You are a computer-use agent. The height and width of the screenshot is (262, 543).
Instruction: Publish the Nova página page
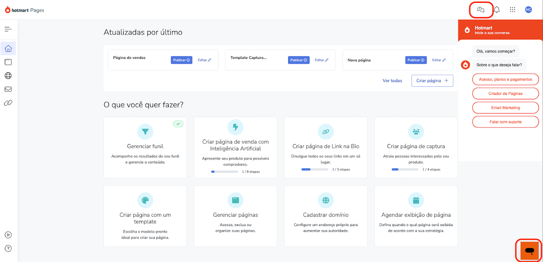pyautogui.click(x=416, y=60)
